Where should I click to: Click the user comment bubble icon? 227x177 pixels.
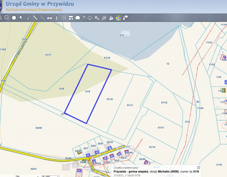coord(125,18)
